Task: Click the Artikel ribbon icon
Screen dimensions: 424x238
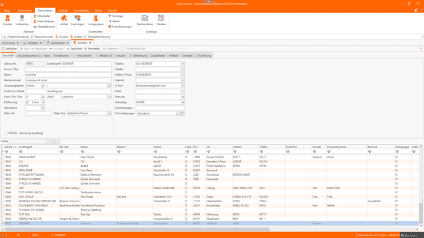Action: [64, 21]
